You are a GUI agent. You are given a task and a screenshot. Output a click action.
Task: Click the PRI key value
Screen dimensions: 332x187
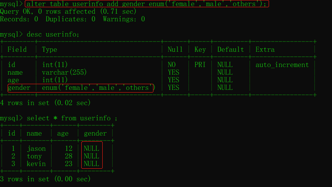(200, 65)
